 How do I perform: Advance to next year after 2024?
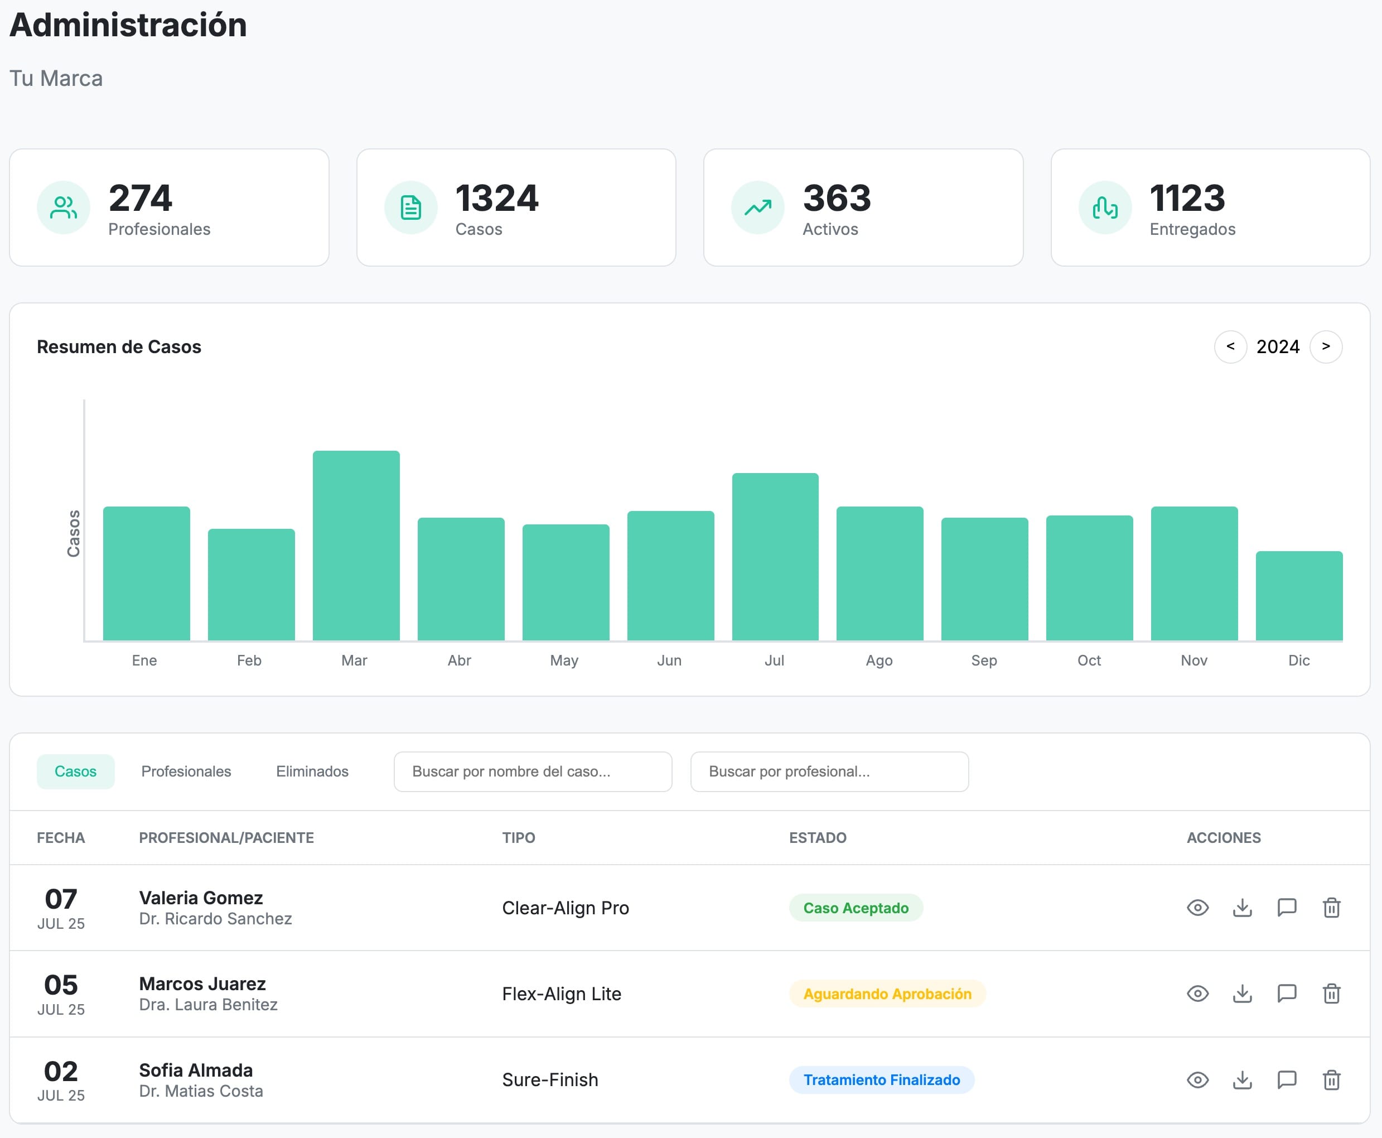[1325, 346]
